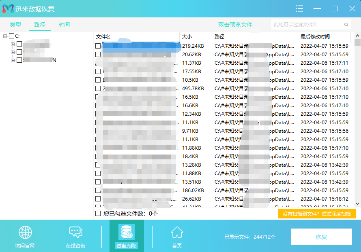
Task: Expand the first subfolder under C:
Action: point(13,44)
